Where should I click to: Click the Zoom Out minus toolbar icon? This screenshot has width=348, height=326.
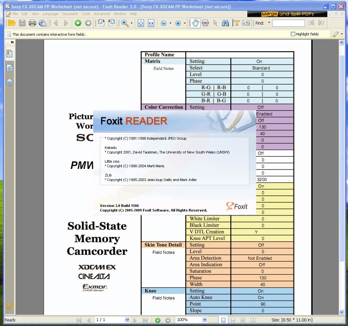(164, 23)
